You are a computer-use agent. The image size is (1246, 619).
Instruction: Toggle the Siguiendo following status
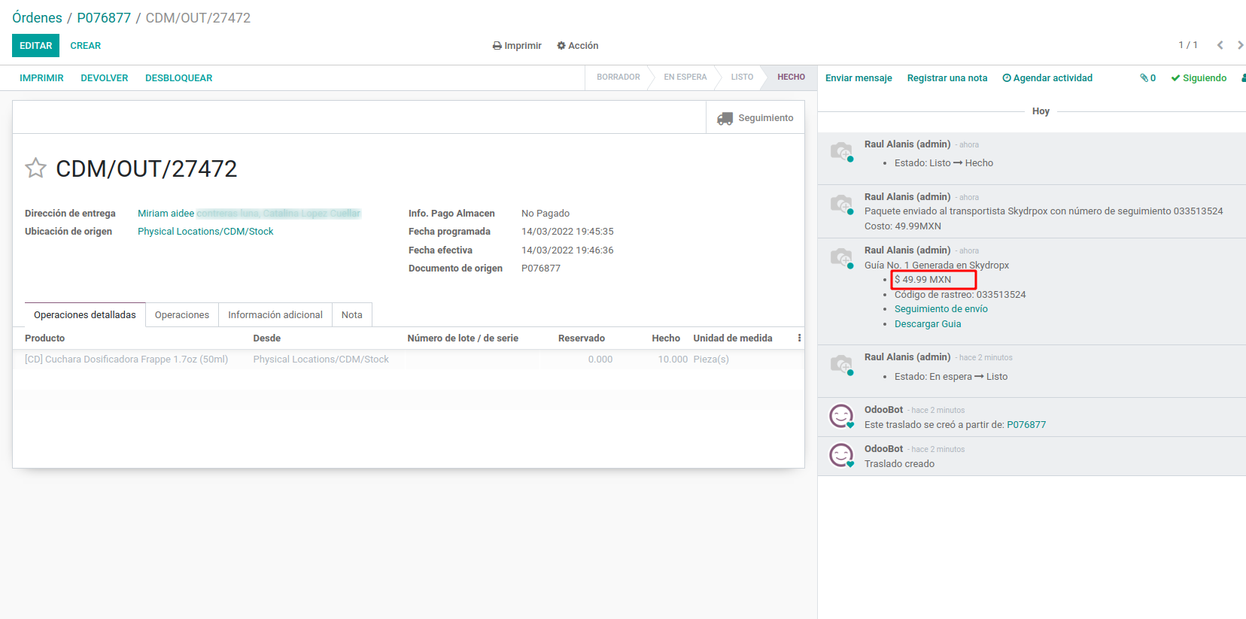[x=1199, y=78]
